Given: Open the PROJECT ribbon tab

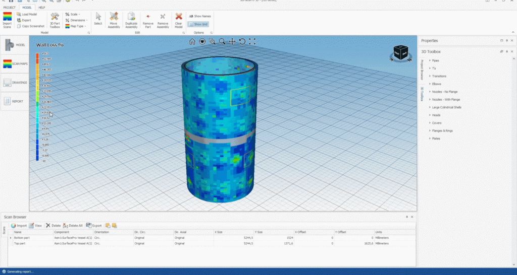Looking at the screenshot, I should (10, 8).
